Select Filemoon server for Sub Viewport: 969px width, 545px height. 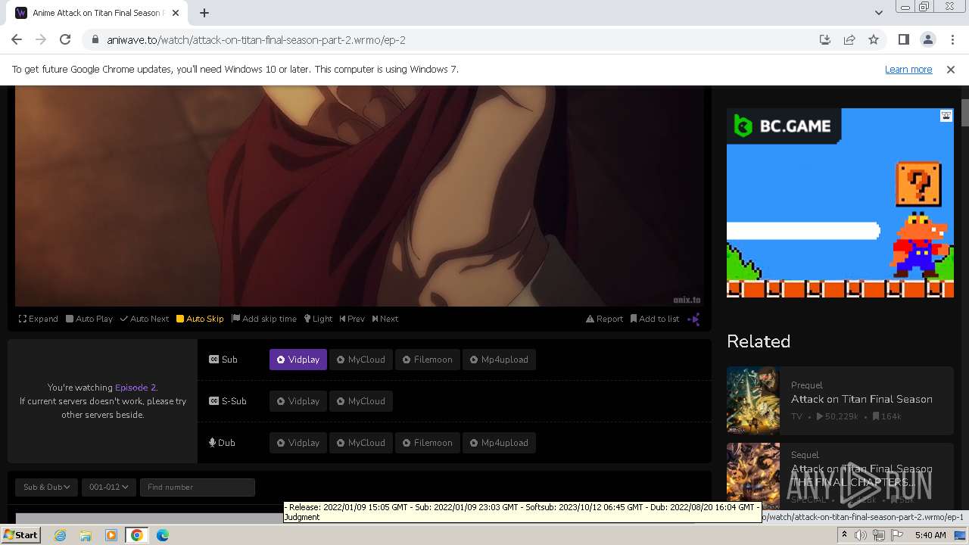pos(428,360)
